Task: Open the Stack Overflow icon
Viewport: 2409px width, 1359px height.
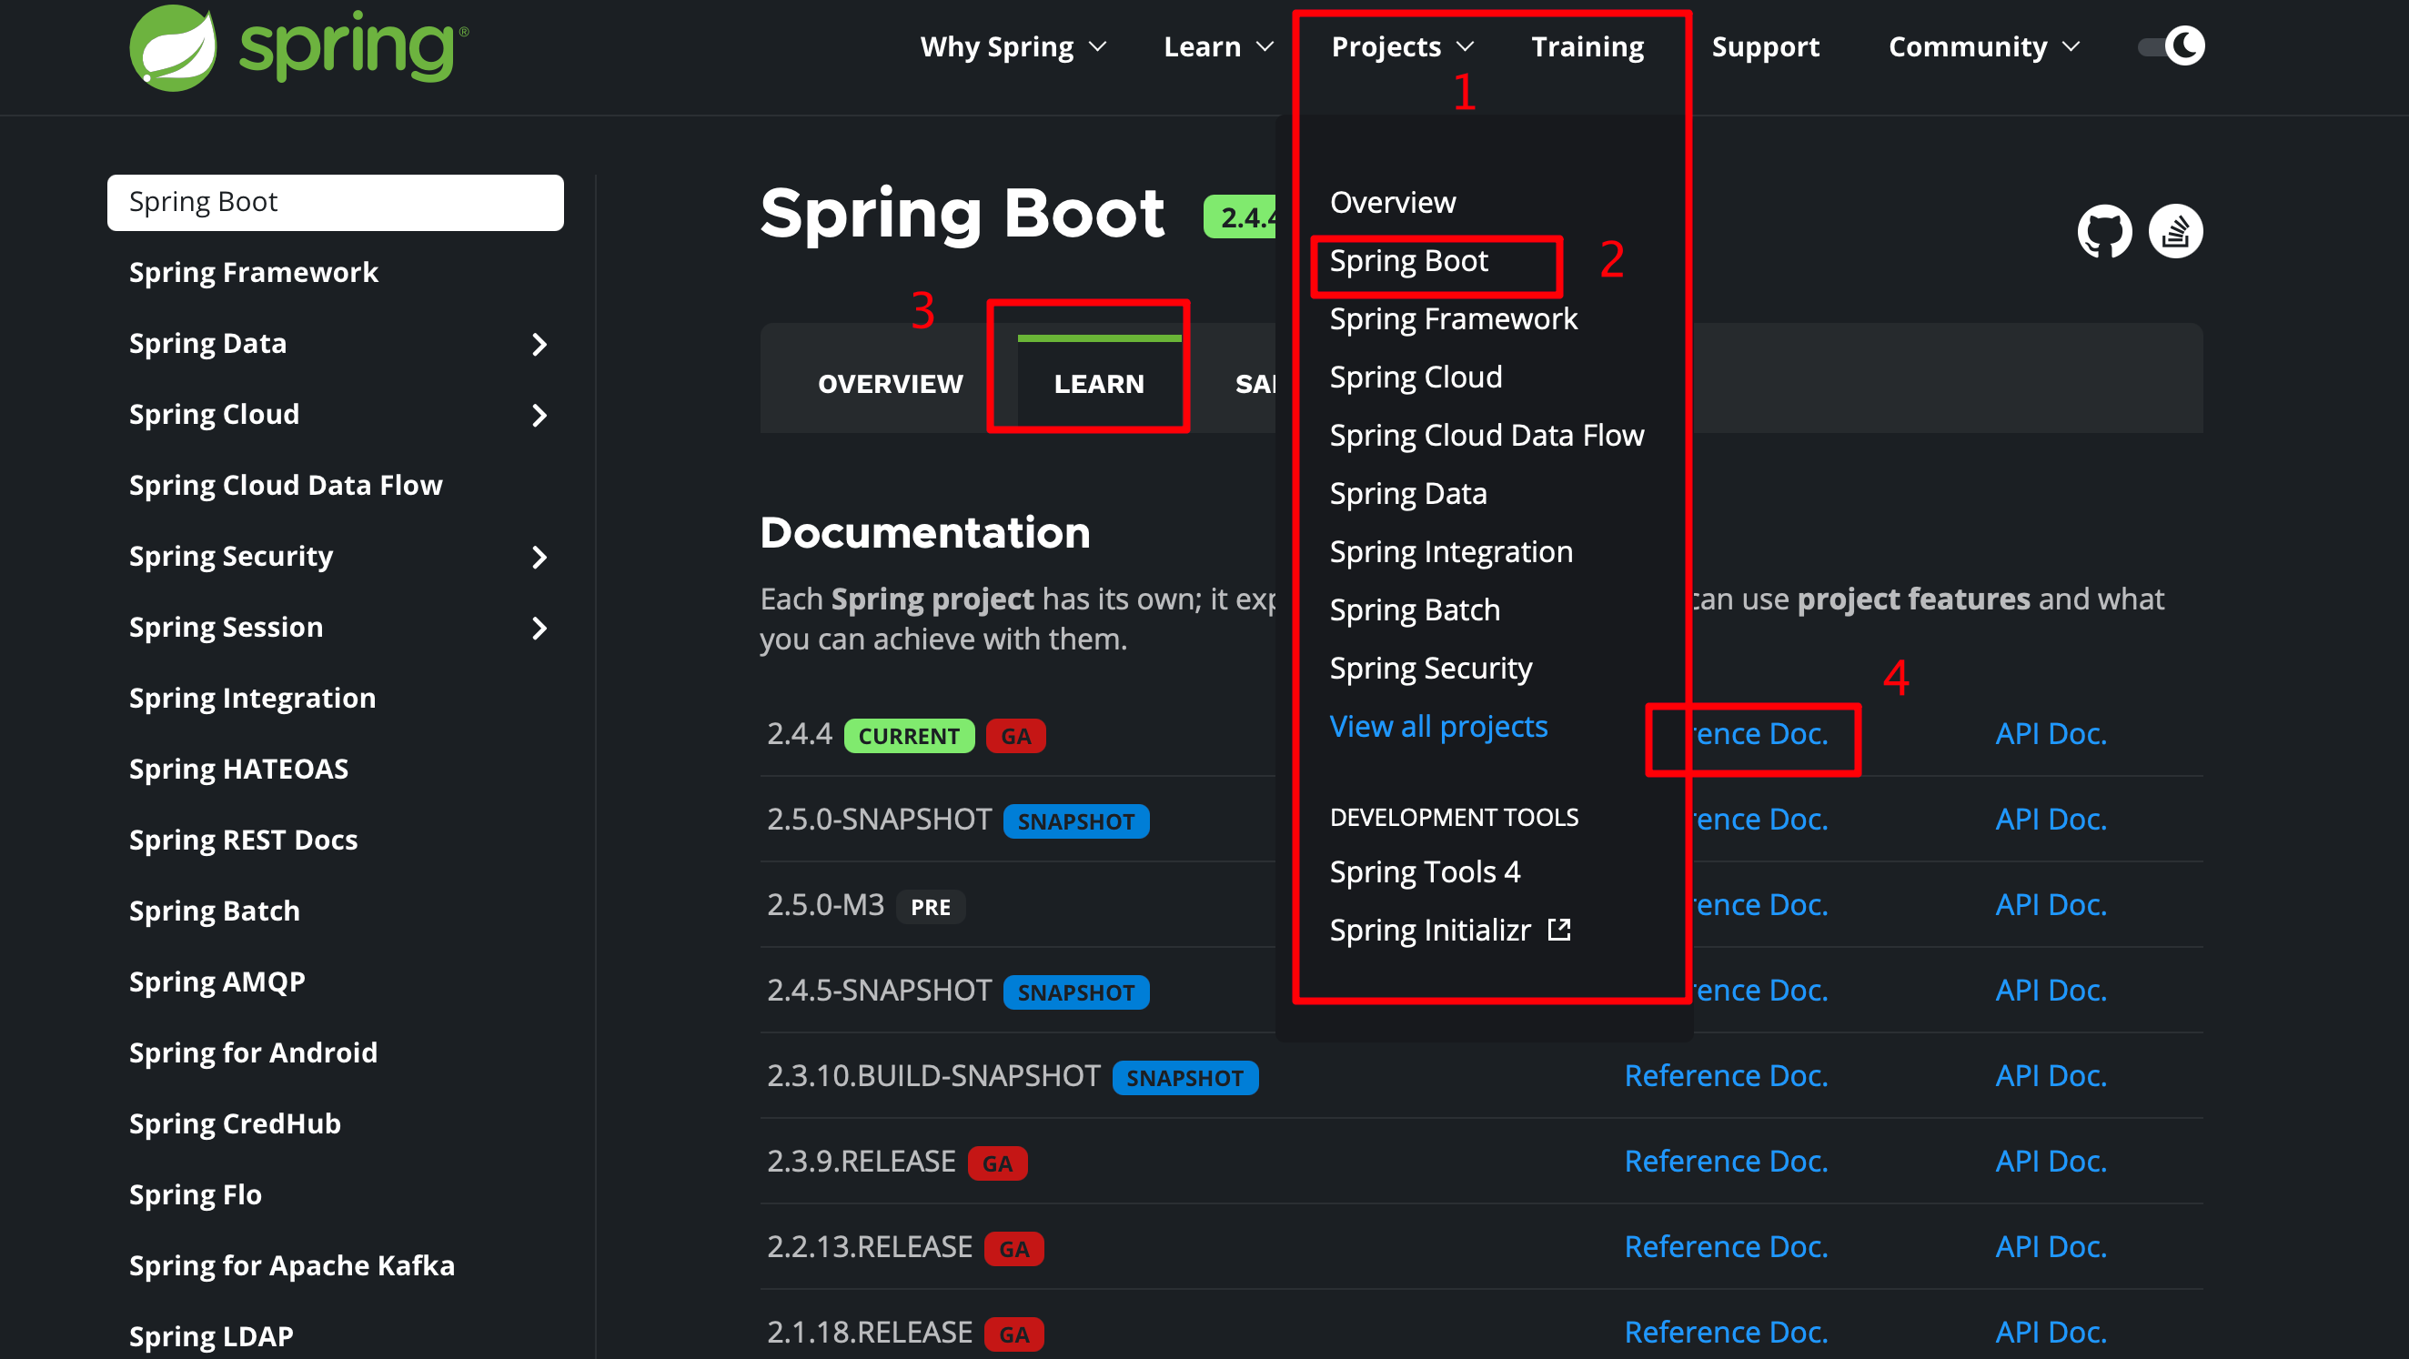Action: click(x=2175, y=231)
